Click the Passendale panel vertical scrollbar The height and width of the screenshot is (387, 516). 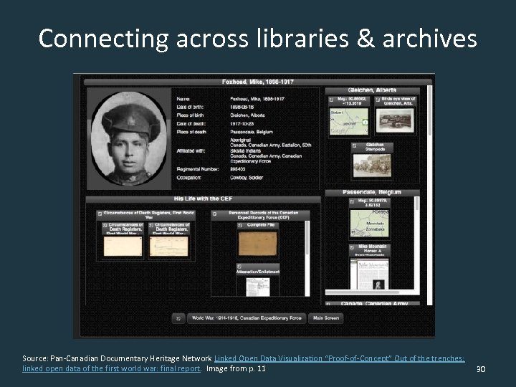click(x=417, y=243)
